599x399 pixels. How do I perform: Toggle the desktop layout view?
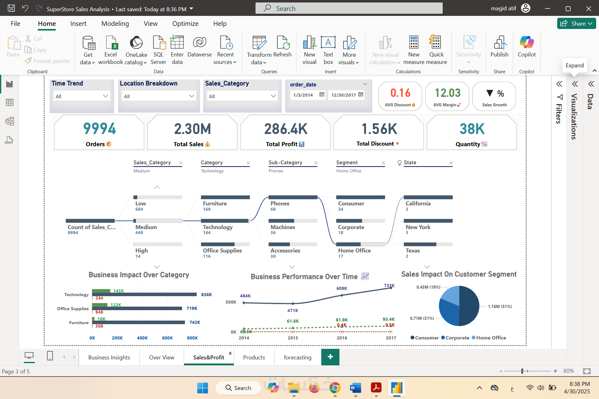tap(29, 356)
